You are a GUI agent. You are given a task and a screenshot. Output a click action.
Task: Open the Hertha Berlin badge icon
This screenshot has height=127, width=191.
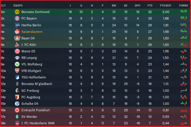click(17, 25)
